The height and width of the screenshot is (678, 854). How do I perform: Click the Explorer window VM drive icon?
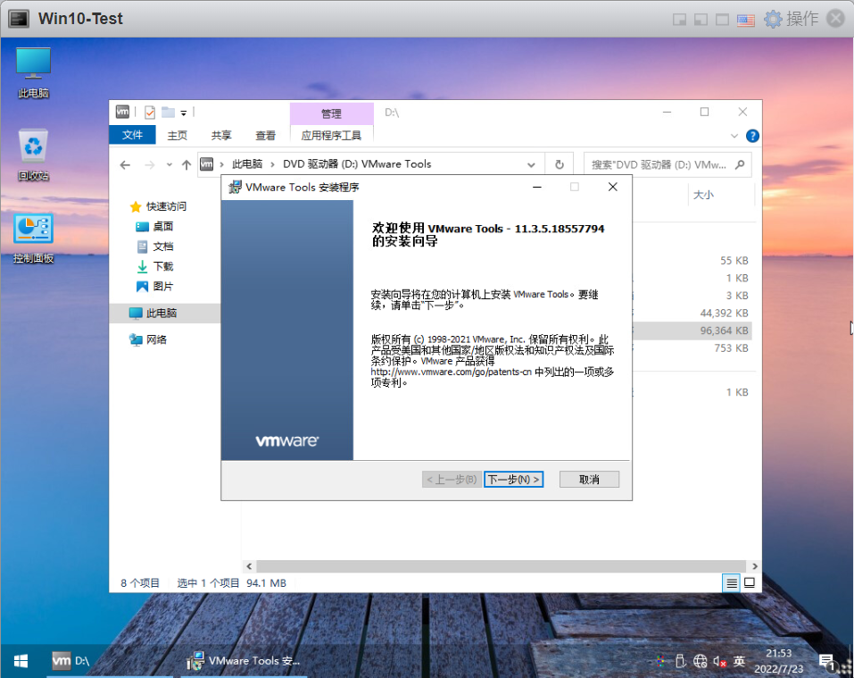click(x=122, y=112)
